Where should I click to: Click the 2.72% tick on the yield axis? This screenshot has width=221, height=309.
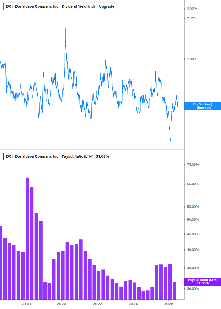(192, 18)
